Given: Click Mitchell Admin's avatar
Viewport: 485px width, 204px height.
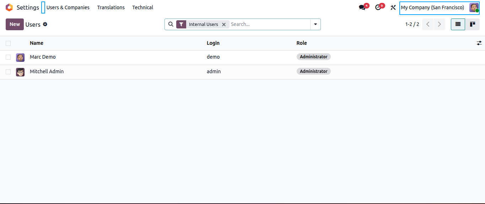Looking at the screenshot, I should 20,72.
